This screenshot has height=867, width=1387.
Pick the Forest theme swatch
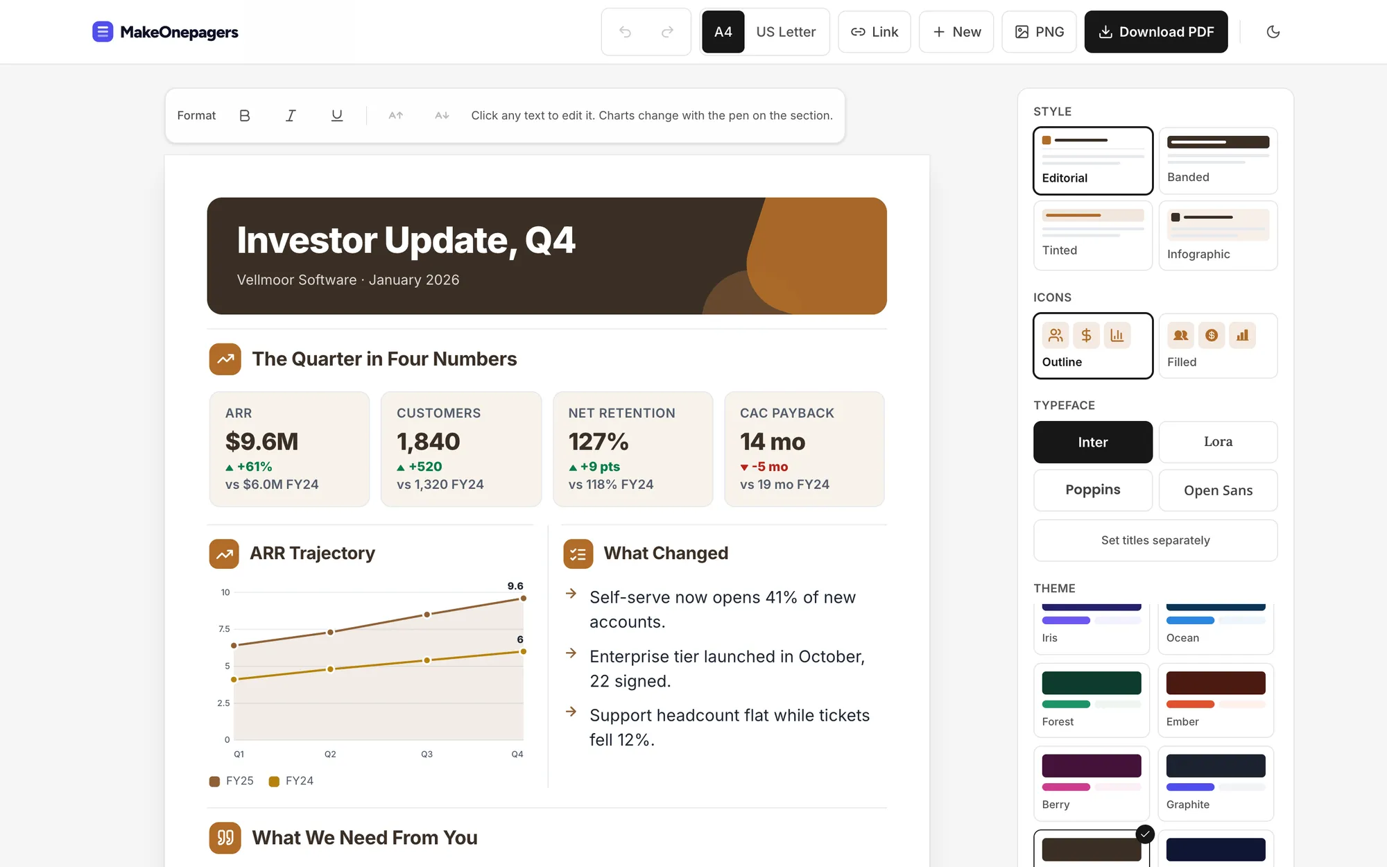click(1092, 700)
